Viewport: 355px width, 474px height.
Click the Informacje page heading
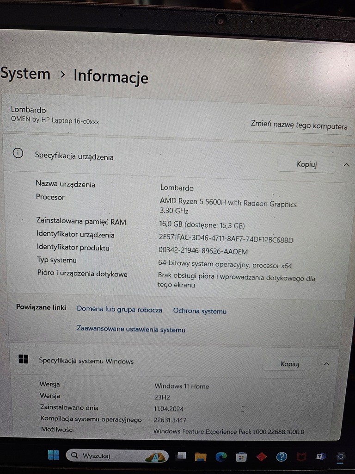pyautogui.click(x=111, y=76)
